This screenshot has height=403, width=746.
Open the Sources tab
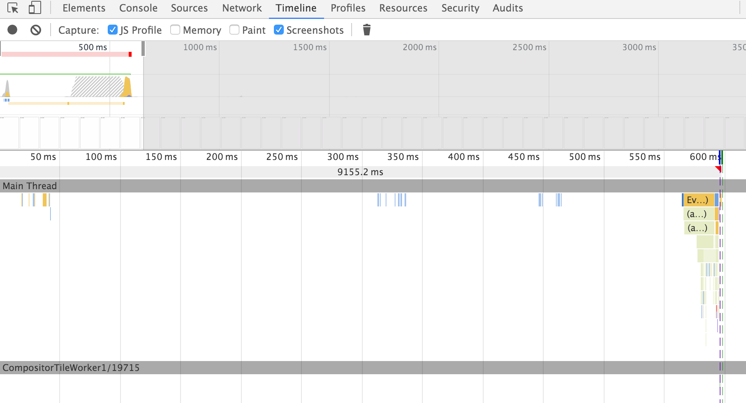tap(189, 8)
